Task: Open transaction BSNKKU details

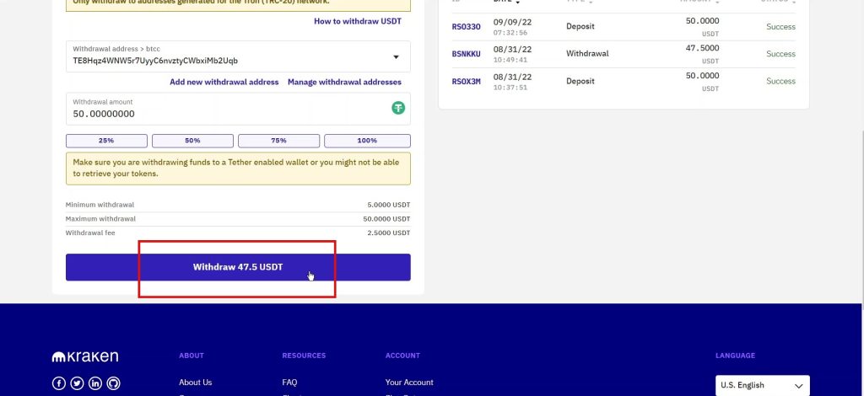Action: coord(466,54)
